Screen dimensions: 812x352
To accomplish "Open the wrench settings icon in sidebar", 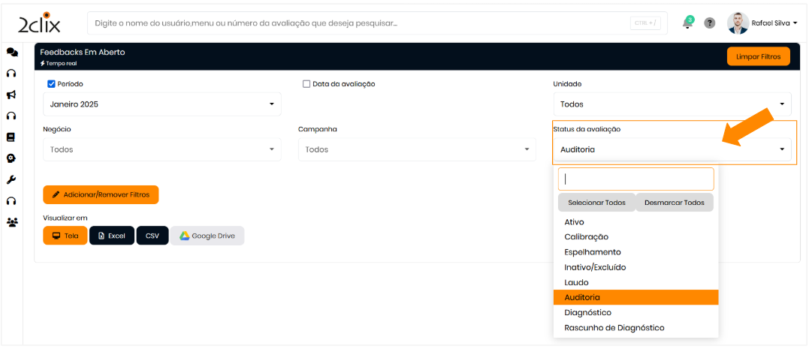I will [x=12, y=180].
